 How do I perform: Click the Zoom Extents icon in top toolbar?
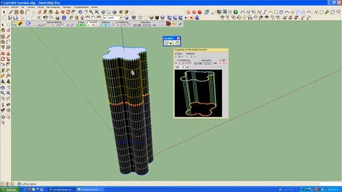(96, 12)
